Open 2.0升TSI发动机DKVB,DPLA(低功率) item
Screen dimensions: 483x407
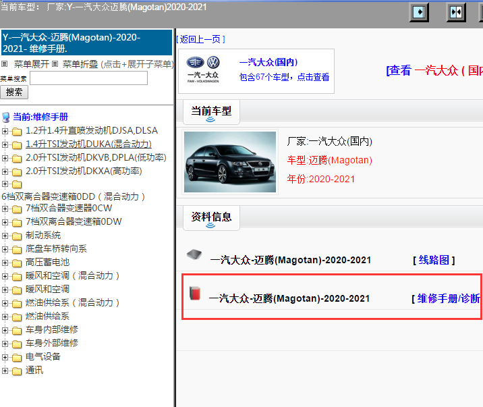(x=96, y=157)
